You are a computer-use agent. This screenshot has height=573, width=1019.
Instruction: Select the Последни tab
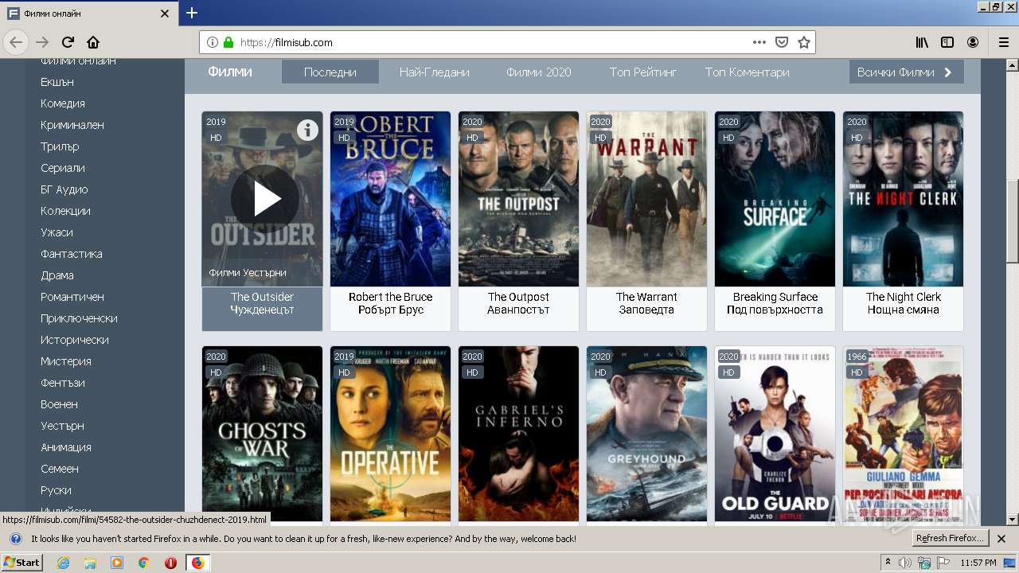pos(330,72)
